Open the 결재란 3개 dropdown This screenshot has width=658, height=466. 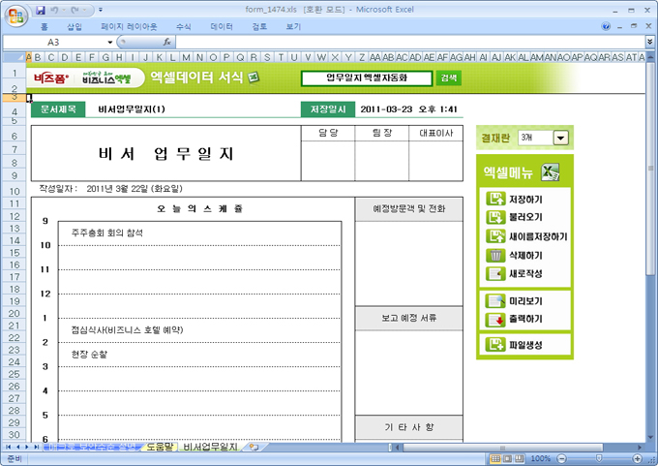point(560,138)
